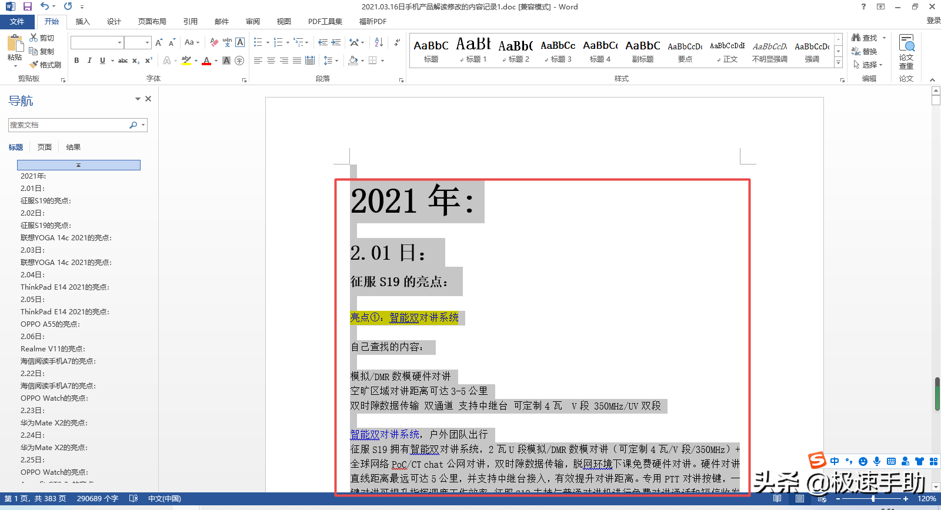Pick the yellow text highlight color
This screenshot has height=510, width=941.
pyautogui.click(x=186, y=61)
